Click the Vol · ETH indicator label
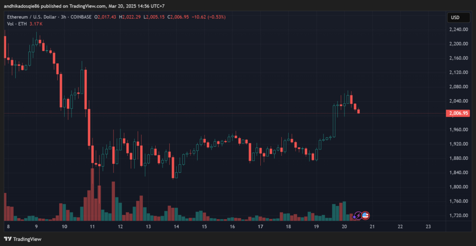 tap(17, 24)
